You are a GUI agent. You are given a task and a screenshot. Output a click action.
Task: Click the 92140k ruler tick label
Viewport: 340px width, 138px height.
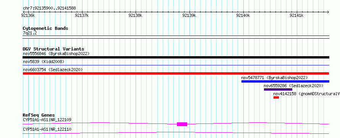[243, 15]
